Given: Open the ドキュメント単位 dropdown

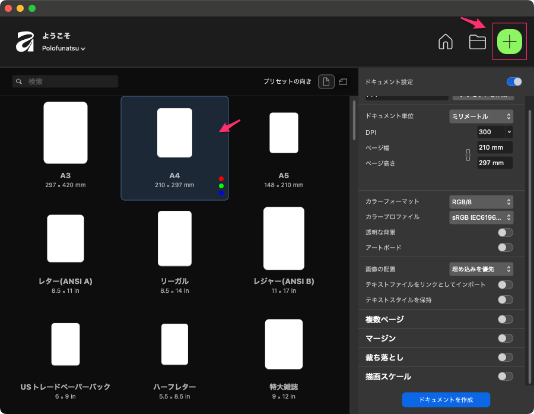Looking at the screenshot, I should (x=481, y=116).
